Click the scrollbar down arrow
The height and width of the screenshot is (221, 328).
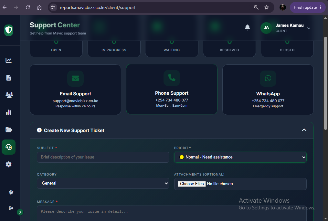point(325,219)
